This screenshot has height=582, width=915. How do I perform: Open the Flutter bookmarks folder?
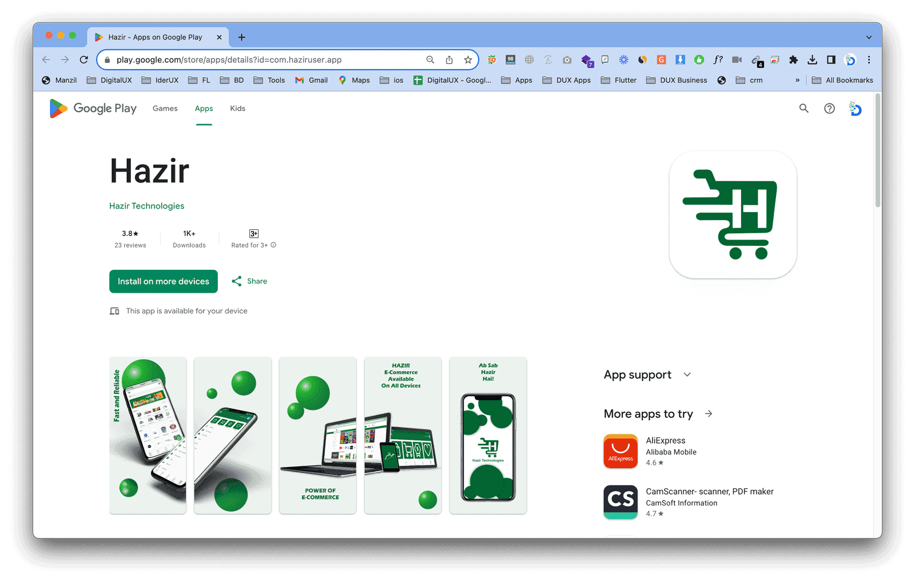(x=619, y=80)
